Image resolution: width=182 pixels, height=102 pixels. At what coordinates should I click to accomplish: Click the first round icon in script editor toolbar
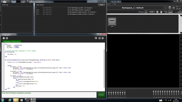(4, 38)
